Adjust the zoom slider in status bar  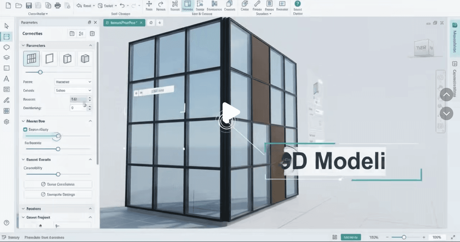(x=404, y=237)
